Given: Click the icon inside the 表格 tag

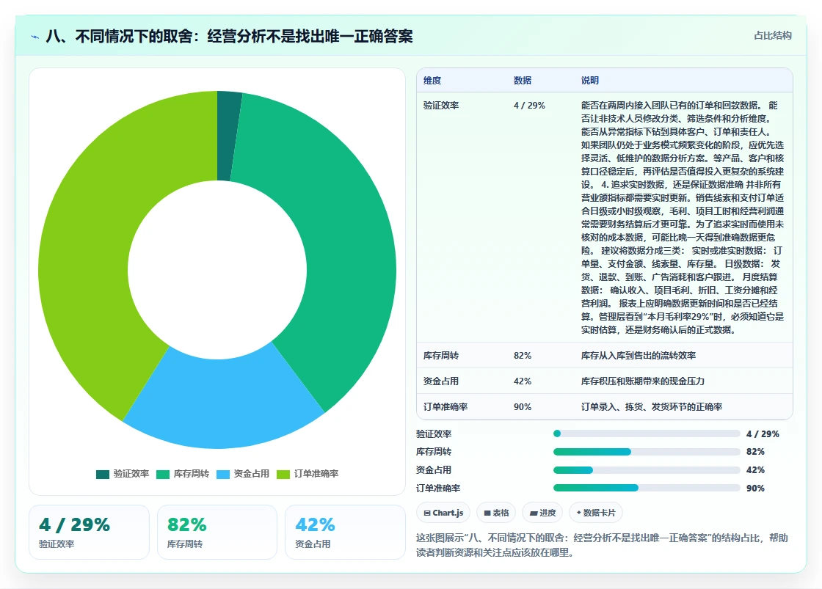Looking at the screenshot, I should pos(487,513).
